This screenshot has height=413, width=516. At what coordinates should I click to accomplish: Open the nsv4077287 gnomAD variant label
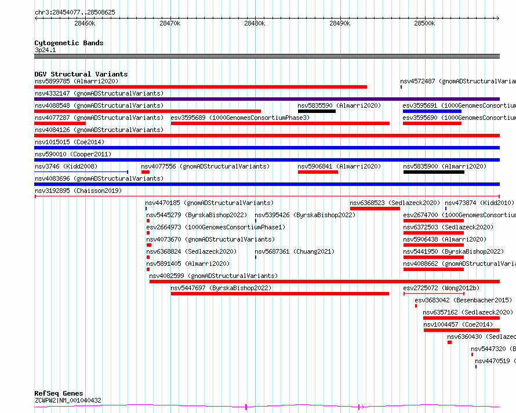[99, 118]
